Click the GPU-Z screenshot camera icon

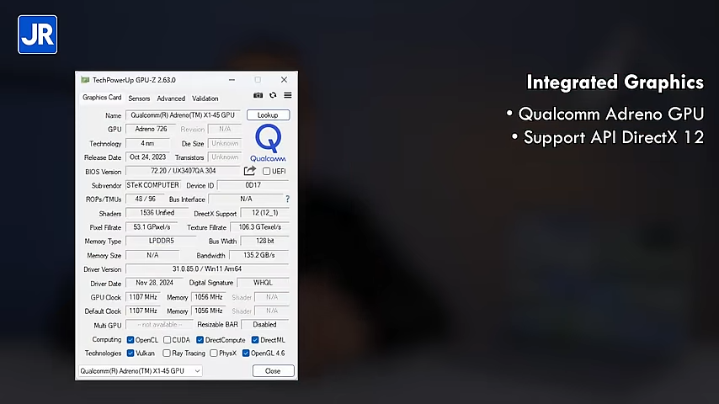(258, 95)
